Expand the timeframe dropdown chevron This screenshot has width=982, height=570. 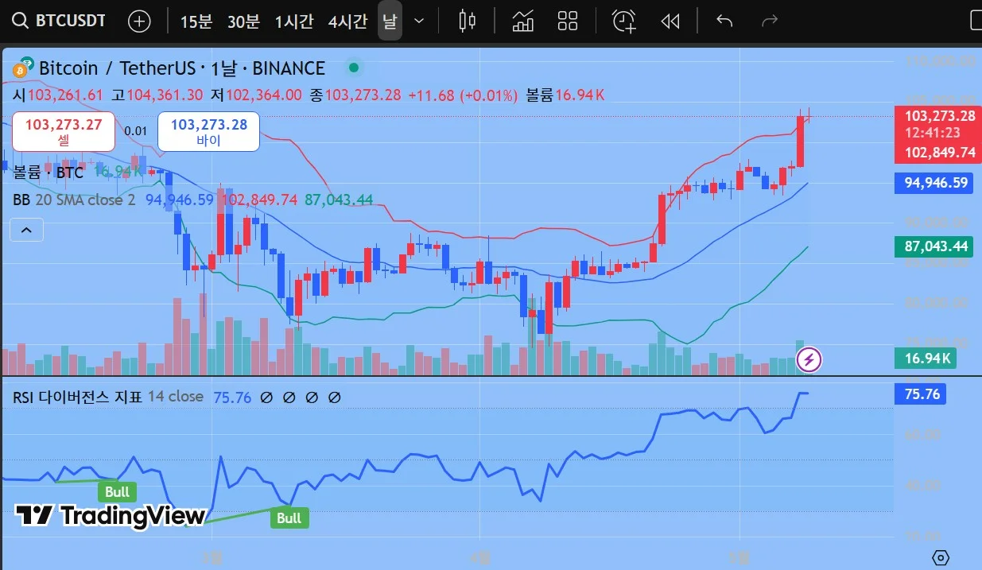pos(419,21)
